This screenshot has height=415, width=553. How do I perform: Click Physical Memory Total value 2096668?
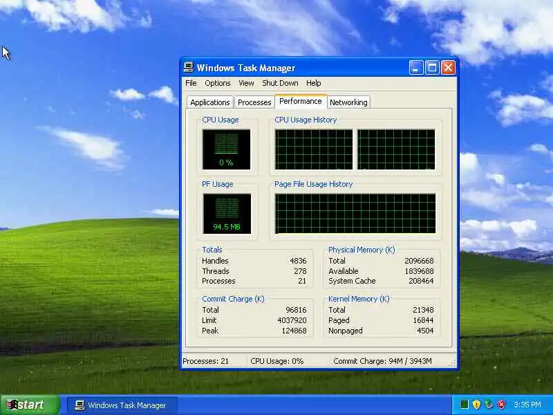pos(419,261)
